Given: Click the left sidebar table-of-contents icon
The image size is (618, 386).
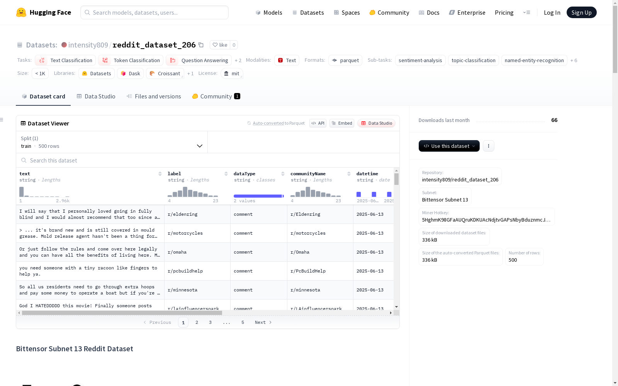Looking at the screenshot, I should click(x=2, y=120).
